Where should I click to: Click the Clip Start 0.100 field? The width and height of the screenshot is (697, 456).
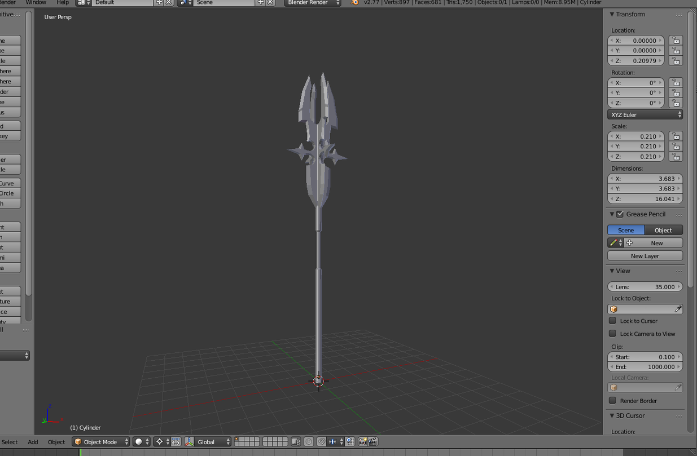[x=645, y=357]
